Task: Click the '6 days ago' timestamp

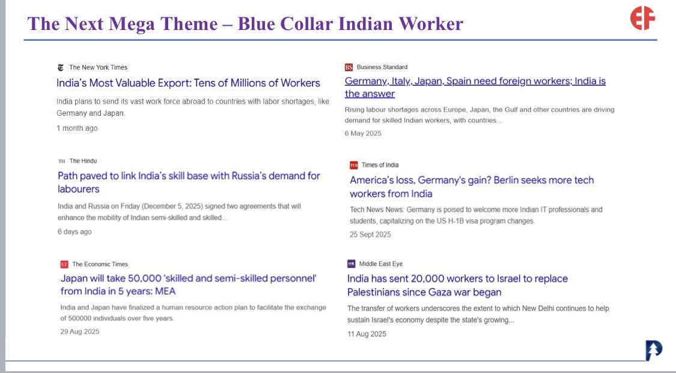Action: coord(75,231)
